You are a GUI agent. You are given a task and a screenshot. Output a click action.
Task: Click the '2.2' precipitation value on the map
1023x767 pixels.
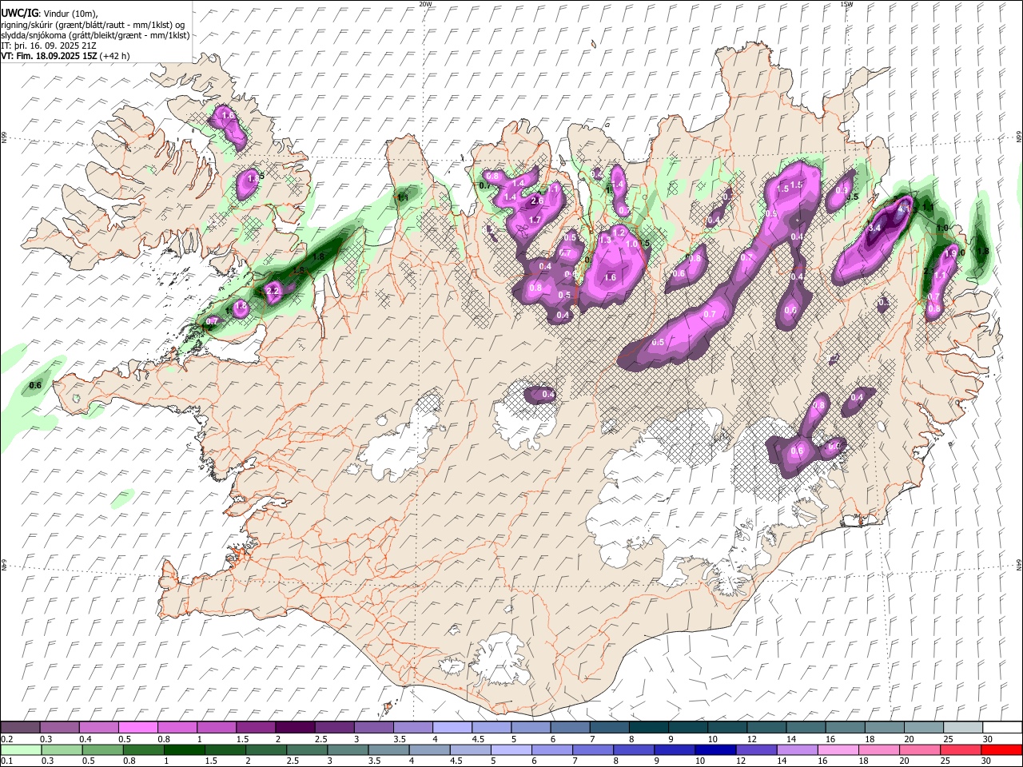click(273, 291)
